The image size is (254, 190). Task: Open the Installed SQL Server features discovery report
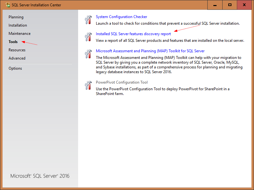click(133, 34)
